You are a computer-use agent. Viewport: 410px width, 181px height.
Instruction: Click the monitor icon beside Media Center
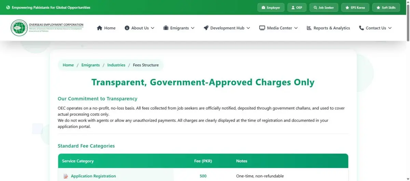(262, 28)
